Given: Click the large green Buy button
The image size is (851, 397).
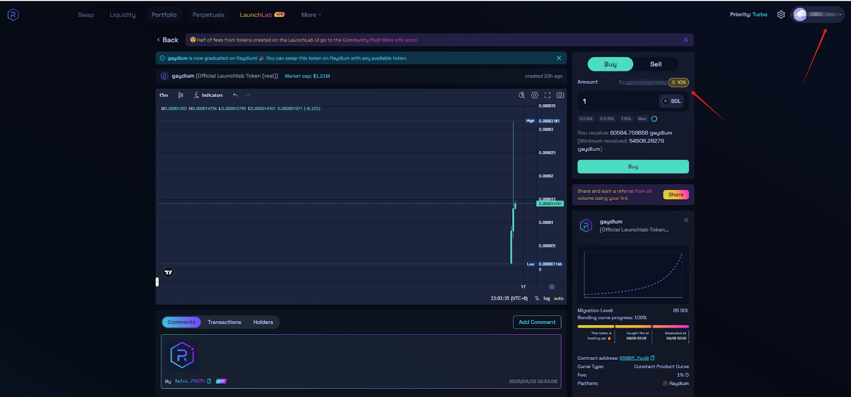Looking at the screenshot, I should coord(633,166).
